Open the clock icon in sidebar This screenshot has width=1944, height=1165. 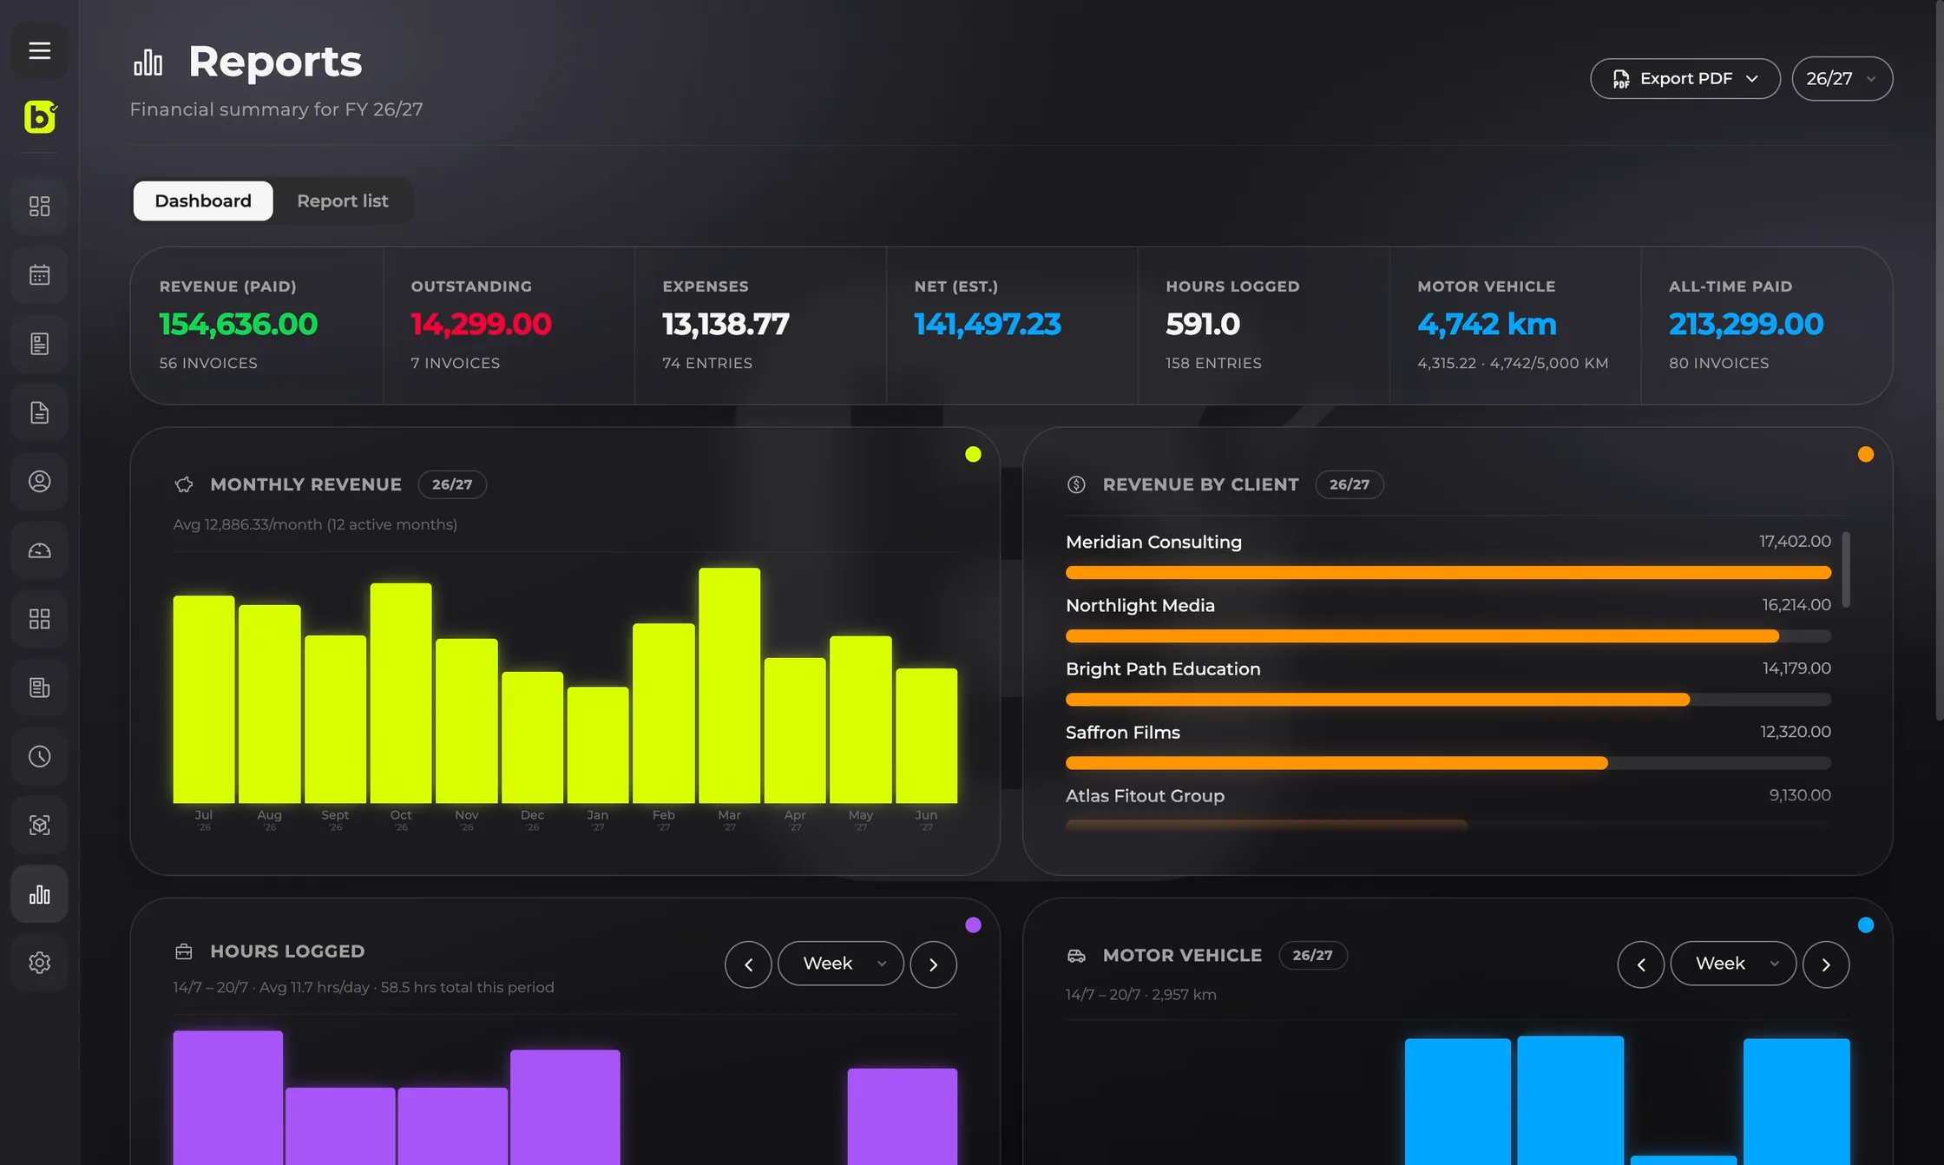point(39,756)
